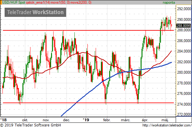Click the '18 year label on time axis
This screenshot has height=128, width=192.
pyautogui.click(x=4, y=120)
